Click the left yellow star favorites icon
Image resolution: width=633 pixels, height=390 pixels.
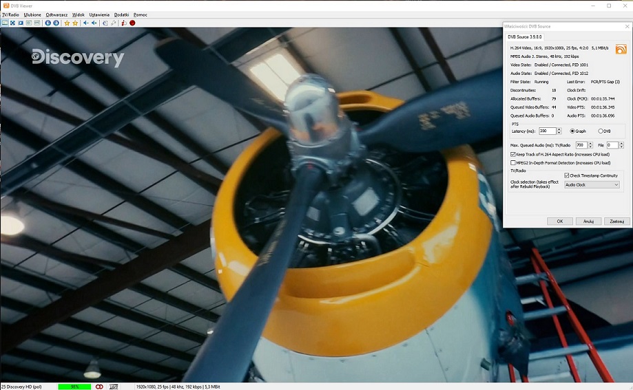tap(67, 23)
